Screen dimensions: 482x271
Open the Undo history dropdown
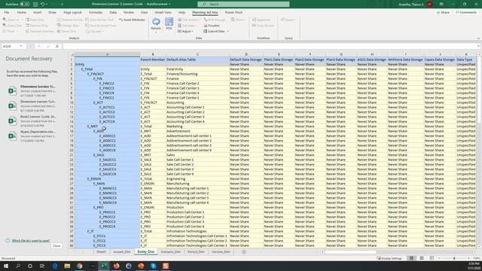point(47,5)
